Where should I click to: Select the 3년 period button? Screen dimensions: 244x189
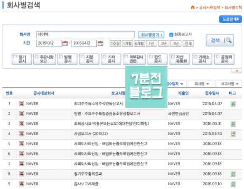176,44
